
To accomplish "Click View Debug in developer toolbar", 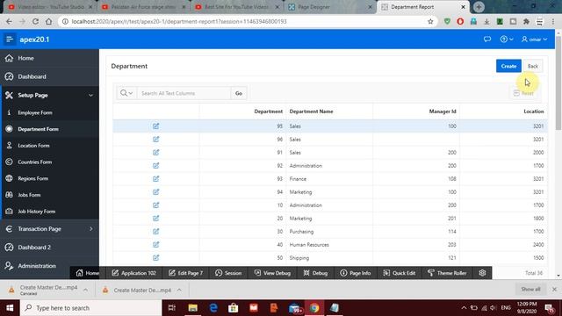I will coord(272,273).
